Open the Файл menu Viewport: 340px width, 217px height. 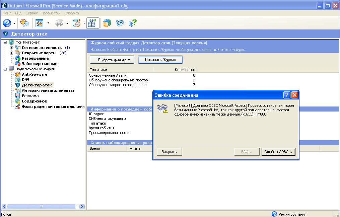7,13
